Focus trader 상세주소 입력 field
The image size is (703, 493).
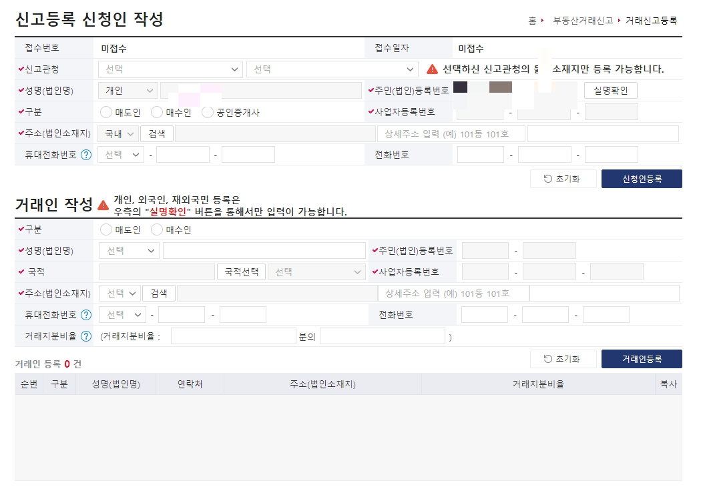pos(454,293)
